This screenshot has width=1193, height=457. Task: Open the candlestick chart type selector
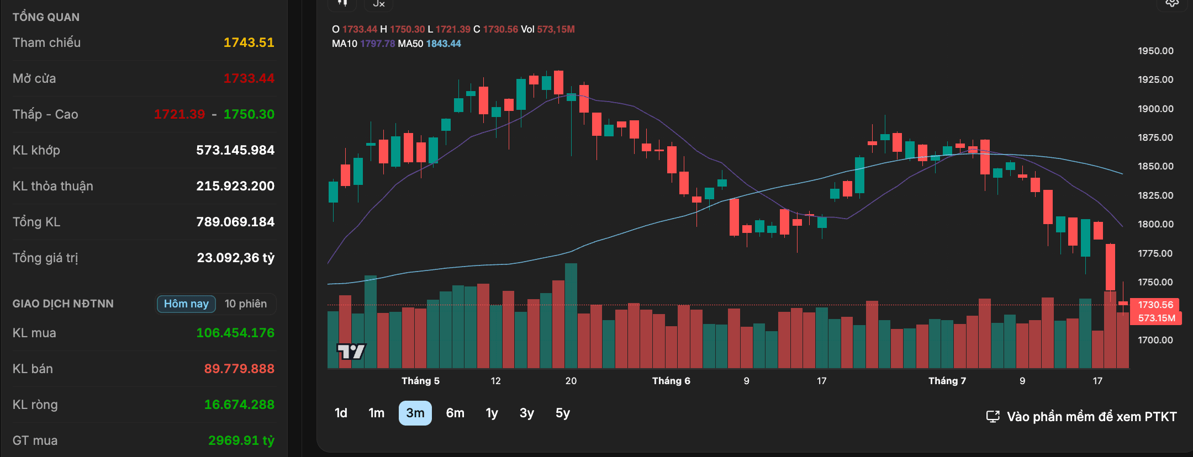pyautogui.click(x=342, y=3)
